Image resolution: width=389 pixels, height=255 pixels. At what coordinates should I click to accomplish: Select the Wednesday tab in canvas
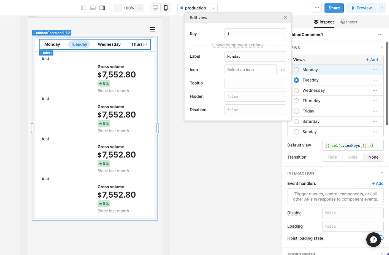click(109, 44)
